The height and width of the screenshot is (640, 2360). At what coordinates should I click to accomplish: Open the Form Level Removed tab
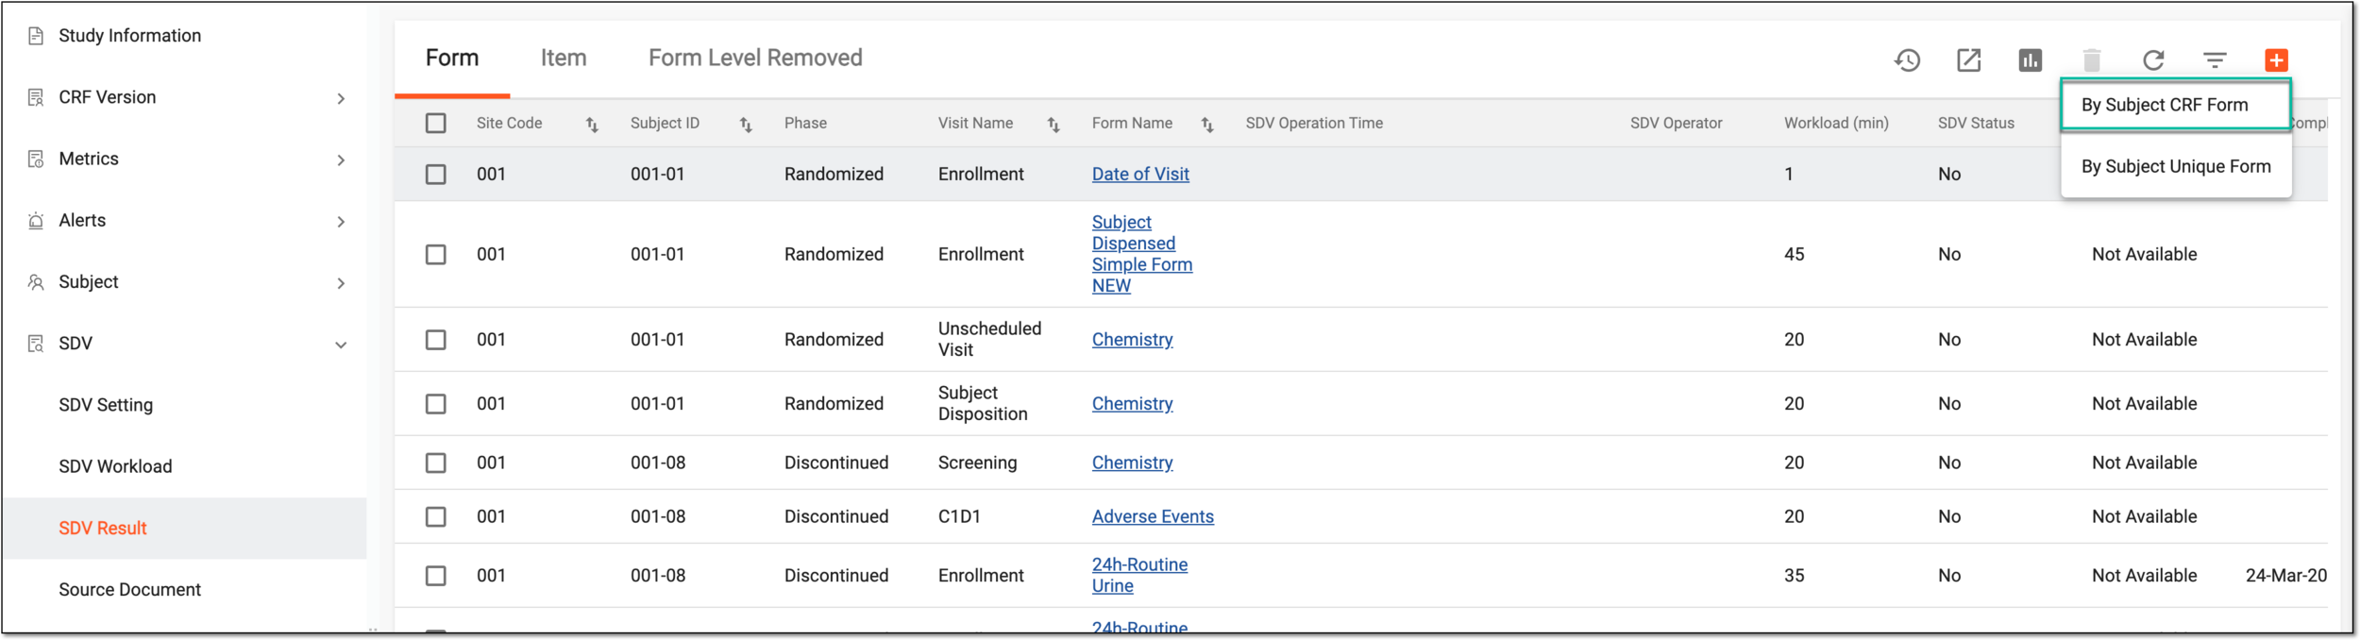point(755,59)
